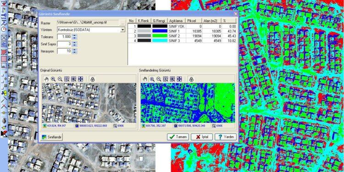Screen dimensions: 344x172
Task: Click the red hatched fill icon in left toolbar
Action: click(4, 59)
